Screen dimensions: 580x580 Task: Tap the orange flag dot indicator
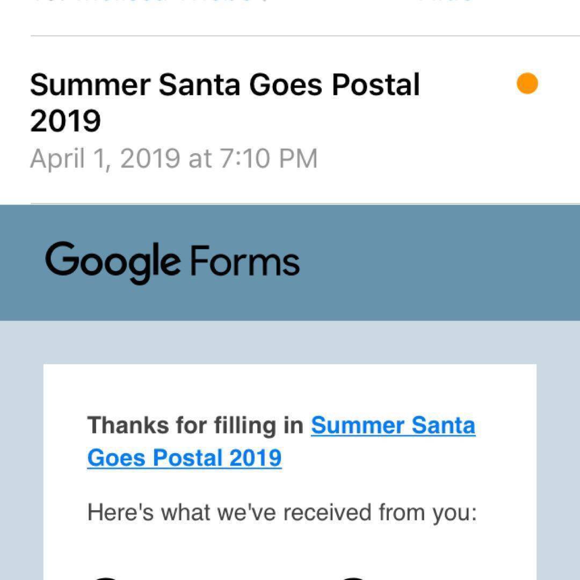click(x=527, y=84)
